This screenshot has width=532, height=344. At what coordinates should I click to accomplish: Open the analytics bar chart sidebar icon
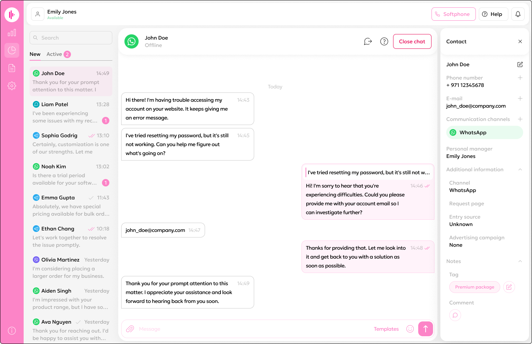click(x=12, y=33)
